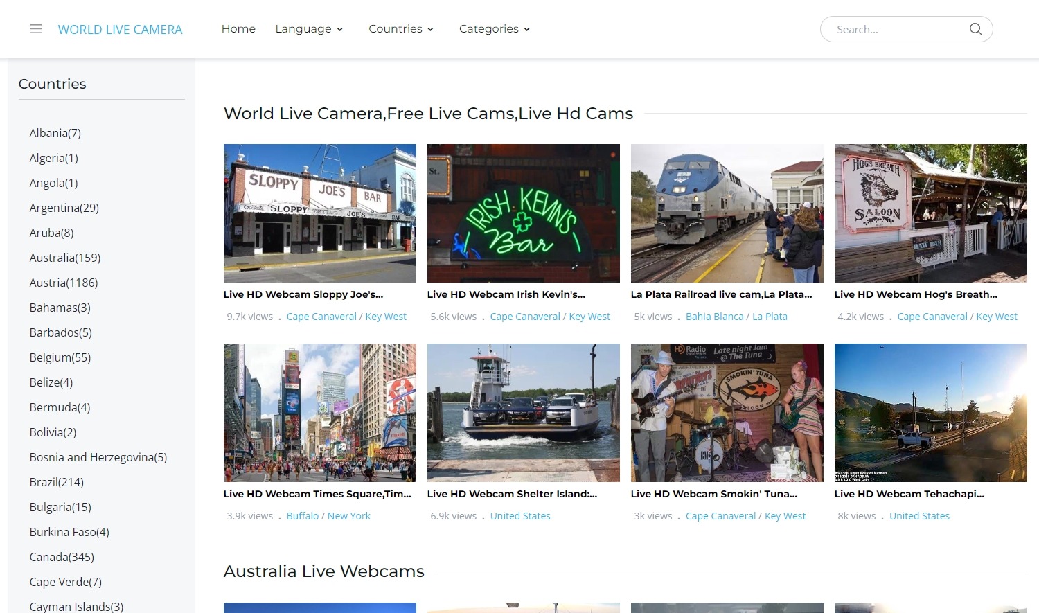Select Brazil(214) from the sidebar
This screenshot has width=1039, height=613.
coord(57,482)
